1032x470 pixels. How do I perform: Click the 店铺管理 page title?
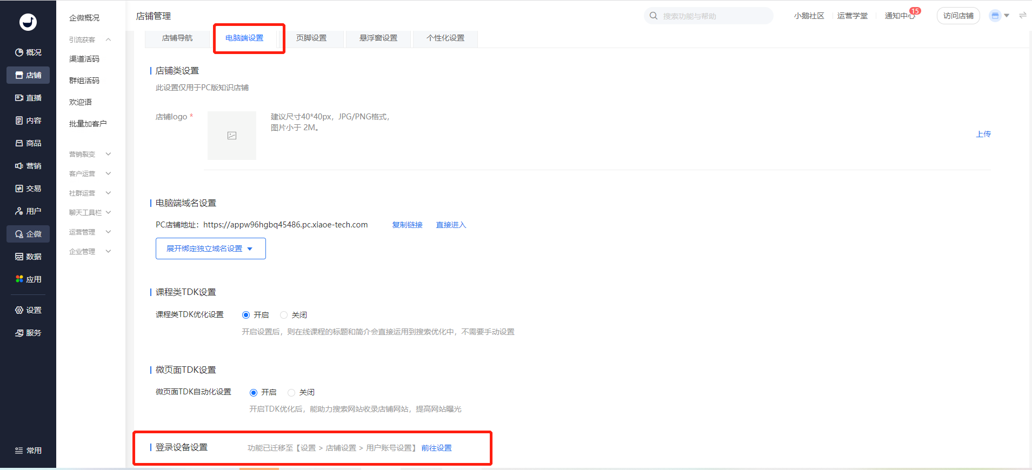pyautogui.click(x=154, y=16)
